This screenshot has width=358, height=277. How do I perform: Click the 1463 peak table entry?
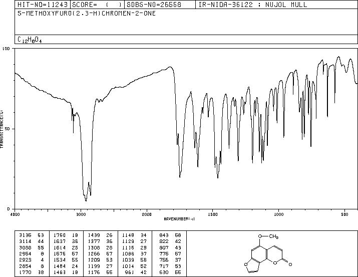click(x=66, y=272)
